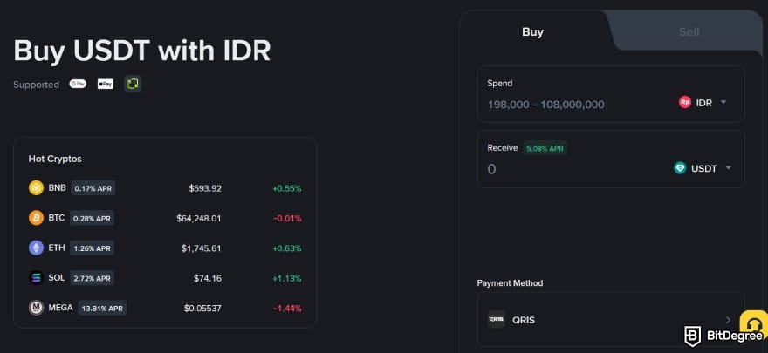Click the MEGA 13.81% APR badge
The height and width of the screenshot is (353, 768).
102,308
